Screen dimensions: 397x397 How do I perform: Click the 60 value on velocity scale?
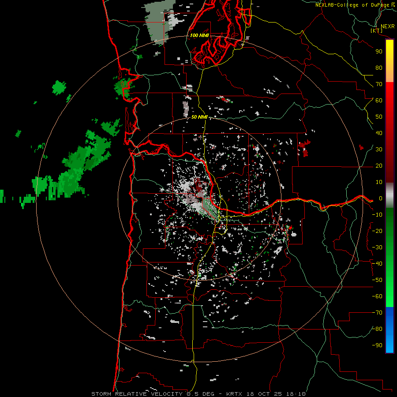(379, 101)
